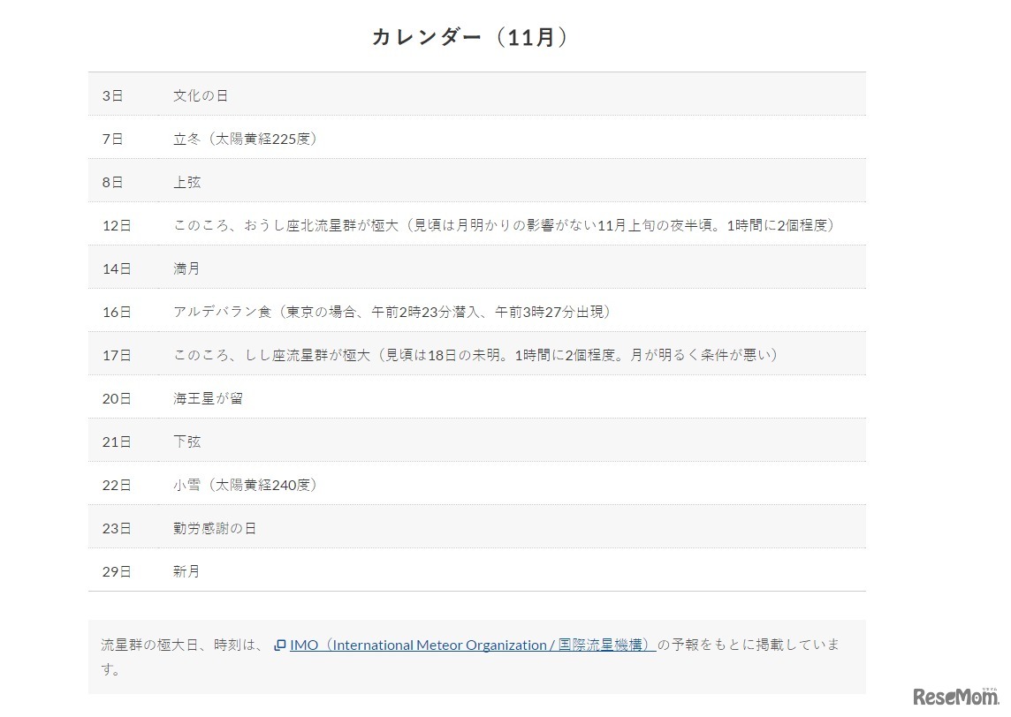
Task: Click the 文化の日 row for November 3
Action: coord(201,95)
